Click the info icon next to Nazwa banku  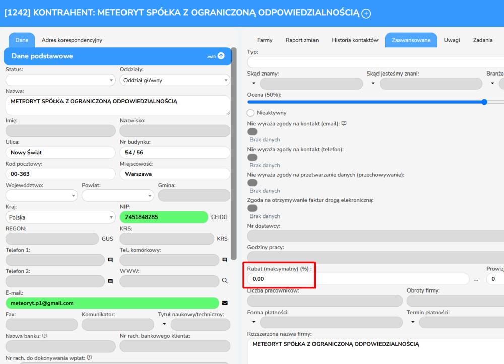coord(45,336)
